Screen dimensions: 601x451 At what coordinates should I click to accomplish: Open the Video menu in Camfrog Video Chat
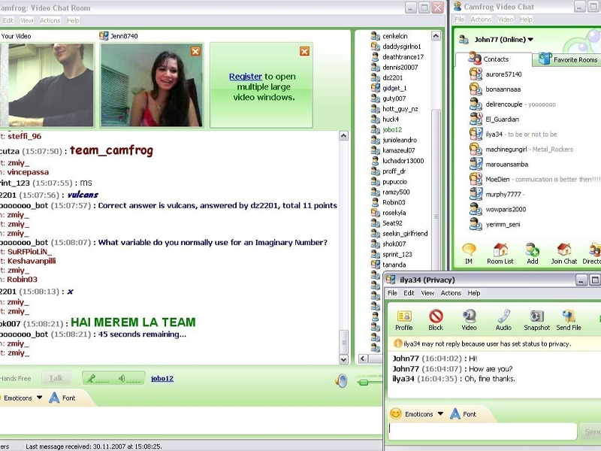[x=505, y=20]
